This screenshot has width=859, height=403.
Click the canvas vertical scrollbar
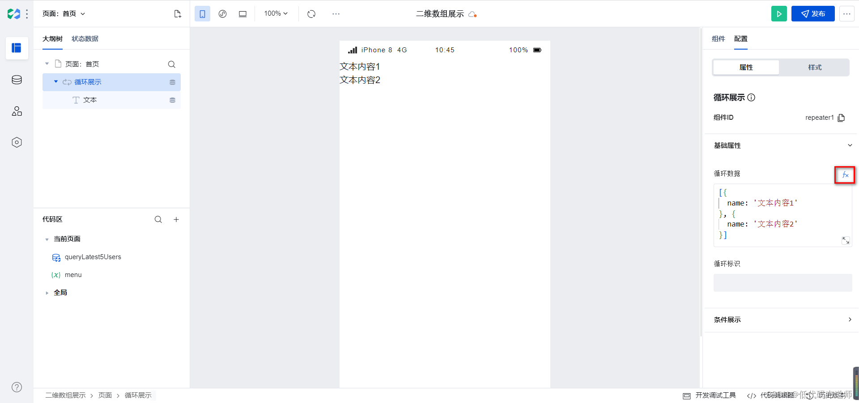[701, 182]
